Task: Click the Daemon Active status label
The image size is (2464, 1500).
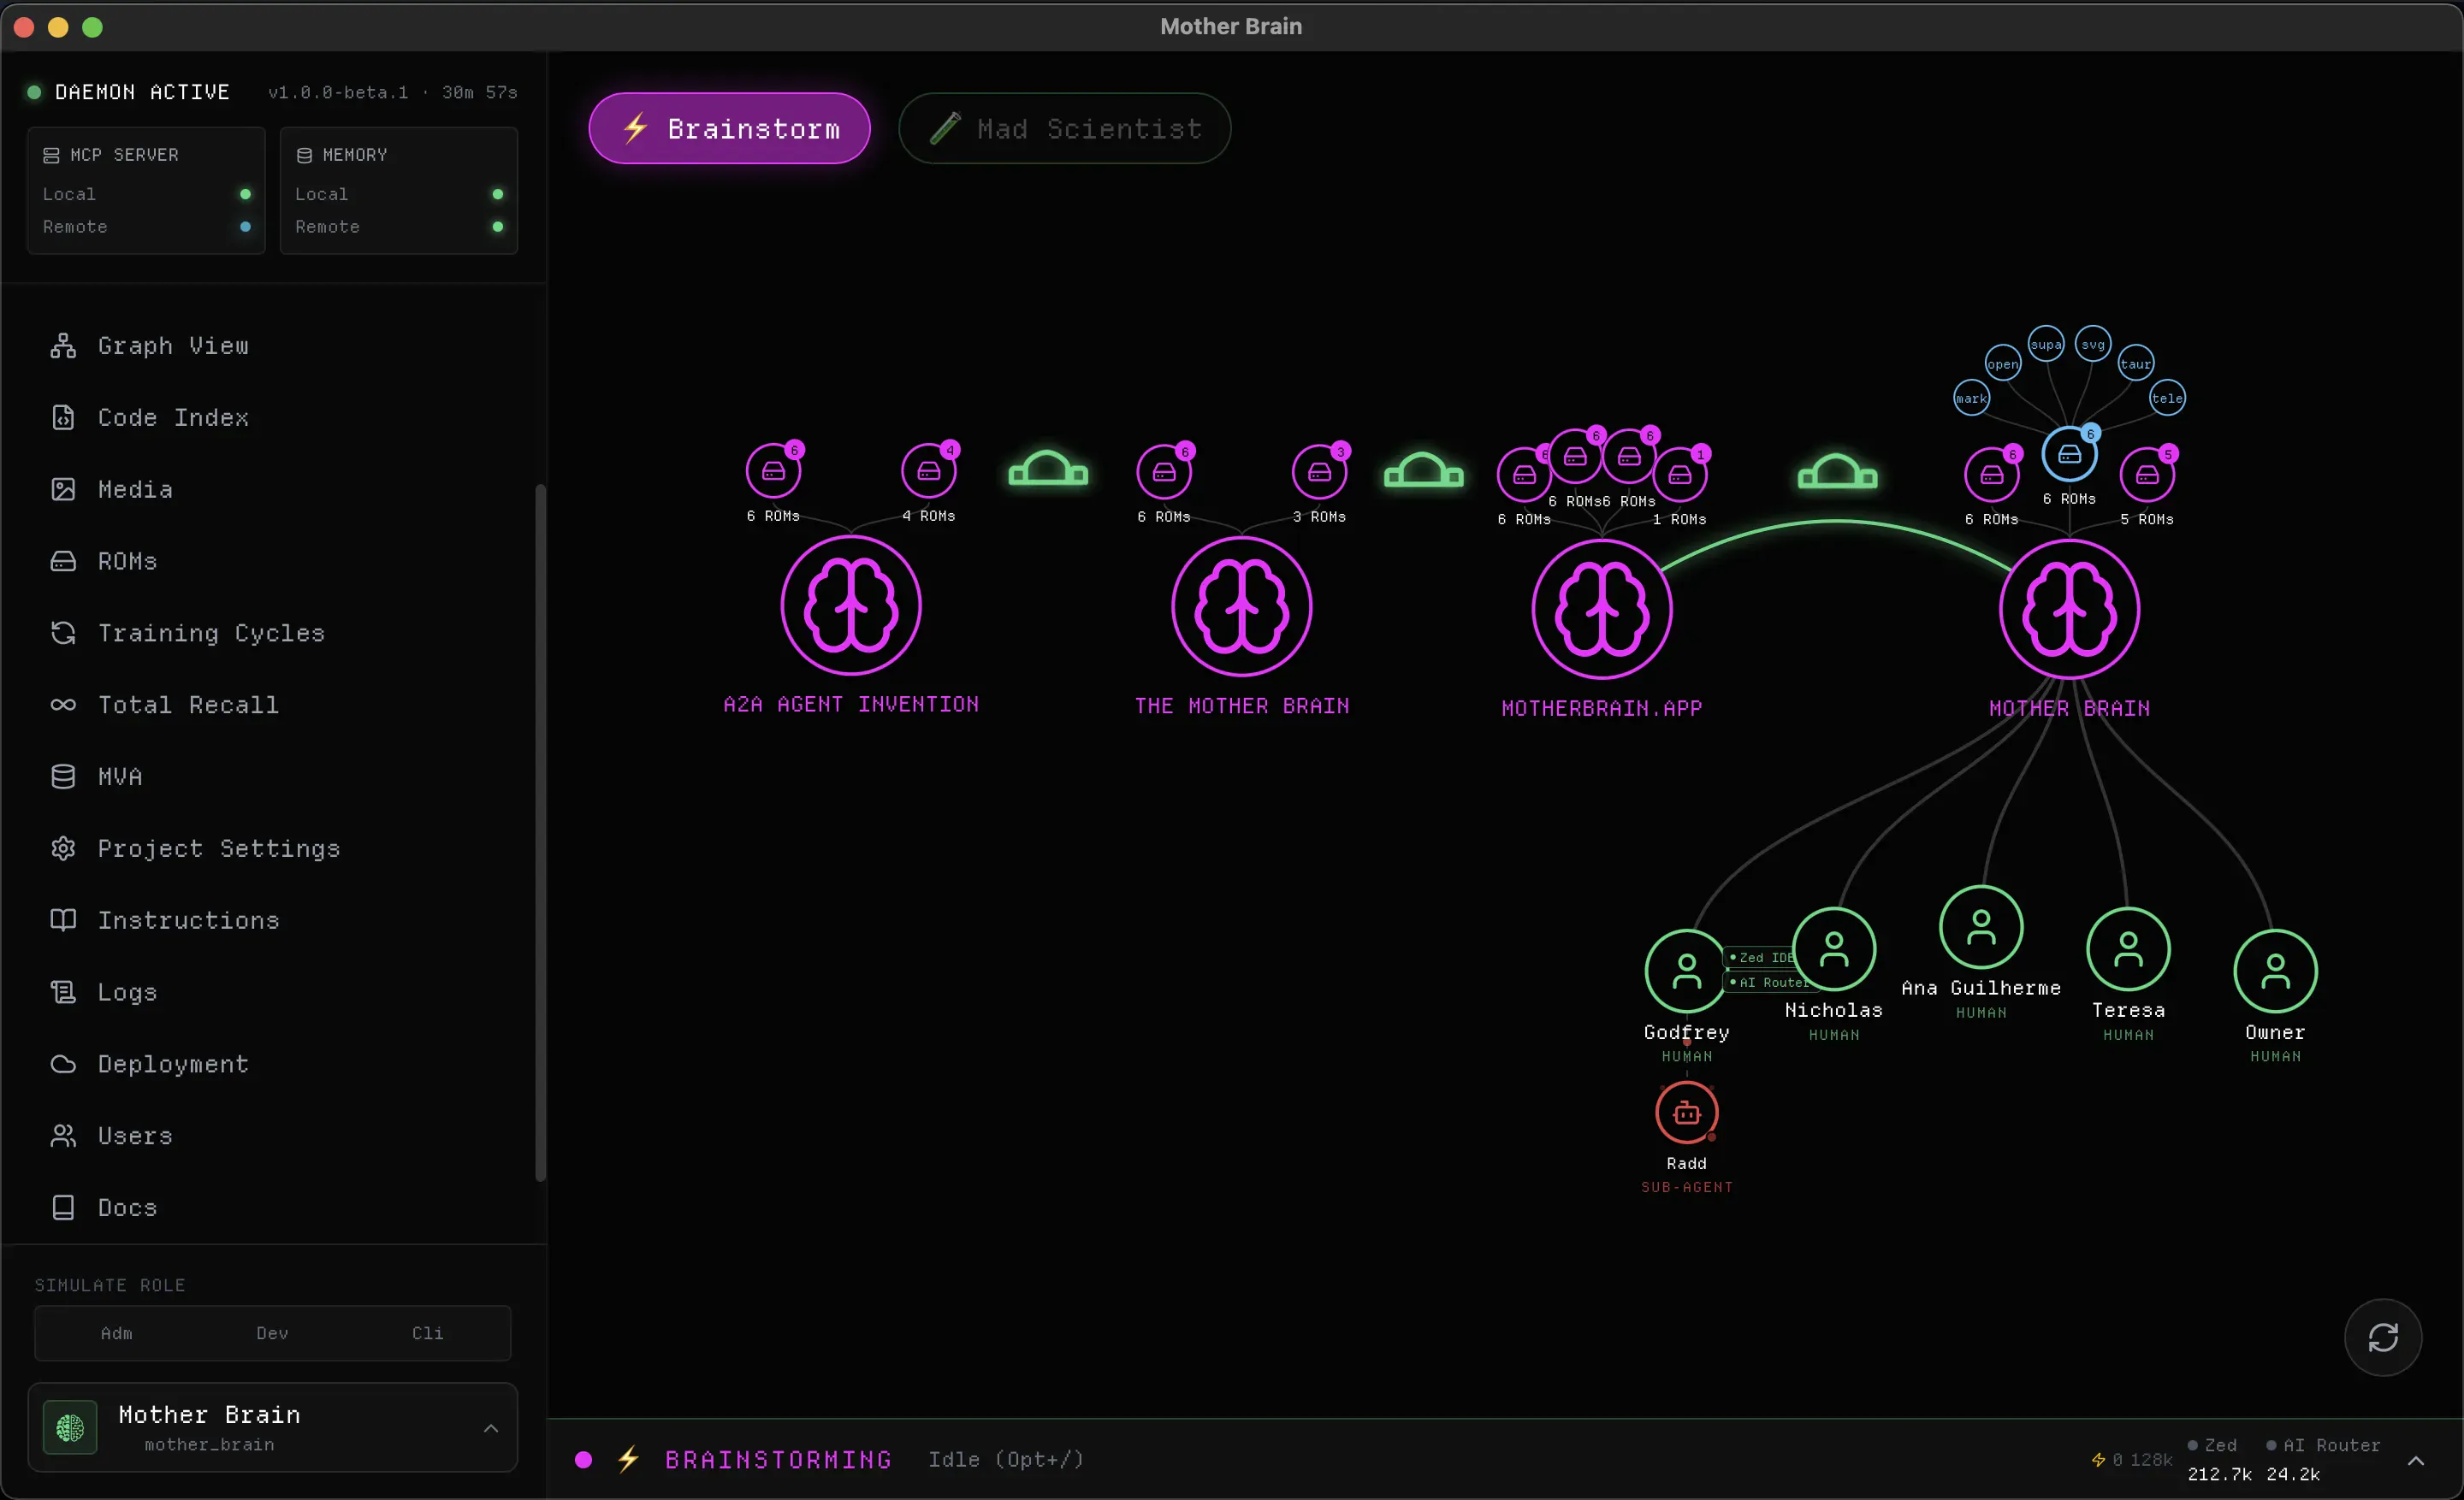Action: click(x=142, y=92)
